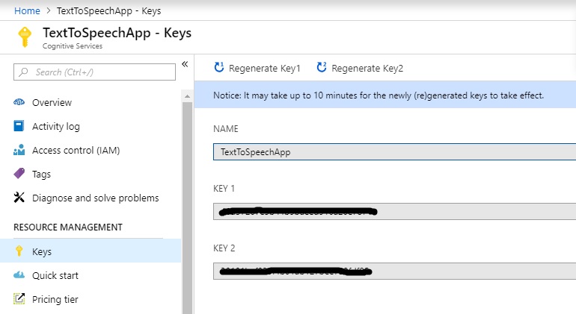The height and width of the screenshot is (314, 576).
Task: Click the NAME field containing TextToSpeechApp
Action: [x=394, y=151]
